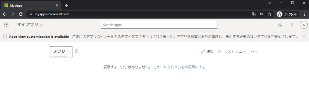The image size is (309, 111).
Task: Click the address bar URL
Action: point(52,14)
